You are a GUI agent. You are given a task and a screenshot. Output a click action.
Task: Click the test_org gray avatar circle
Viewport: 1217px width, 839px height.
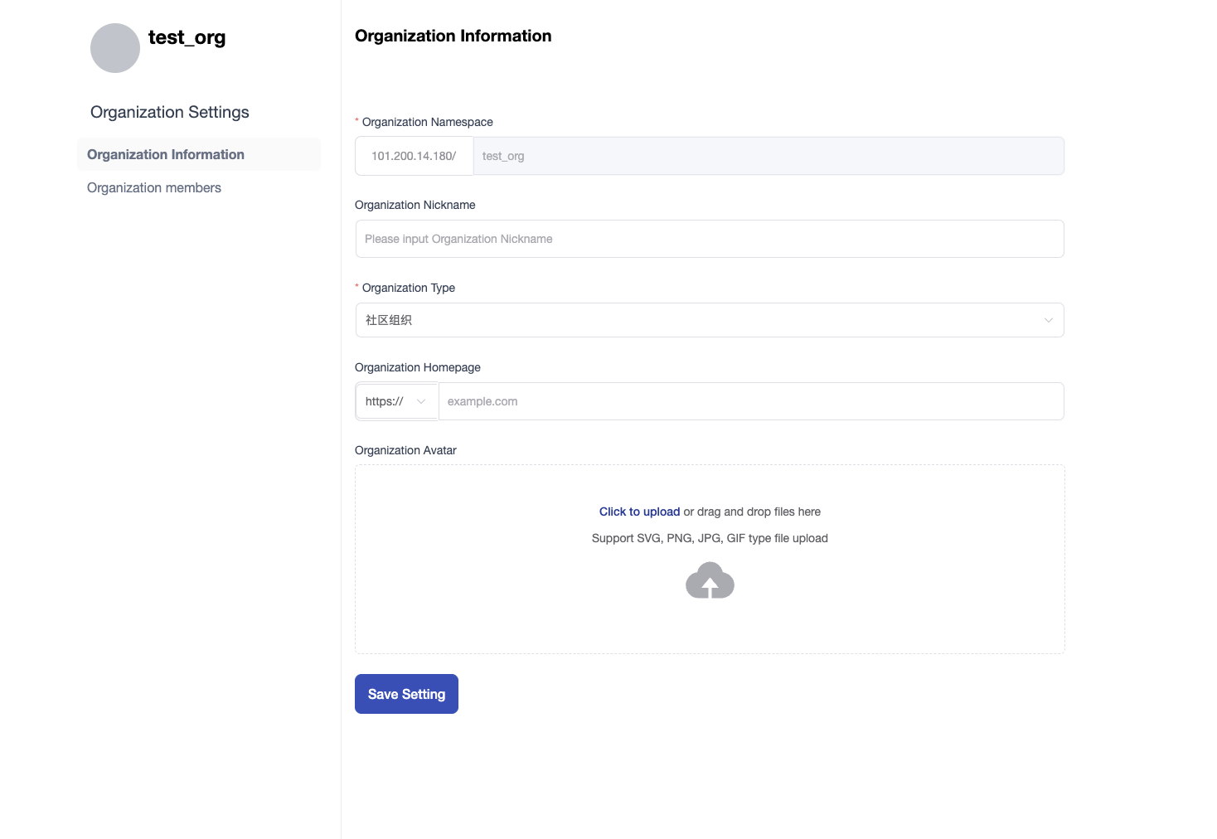coord(115,48)
